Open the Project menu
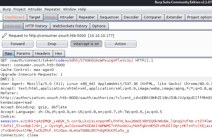The height and width of the screenshot is (138, 212). [x=19, y=9]
